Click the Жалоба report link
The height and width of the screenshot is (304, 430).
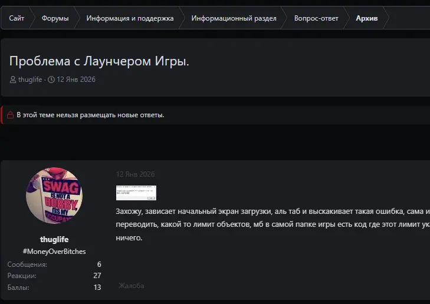tap(131, 286)
